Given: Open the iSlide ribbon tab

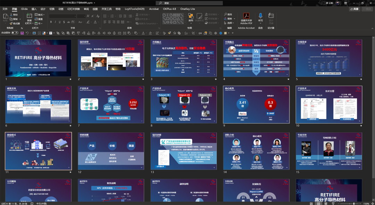Looking at the screenshot, I should click(24, 9).
